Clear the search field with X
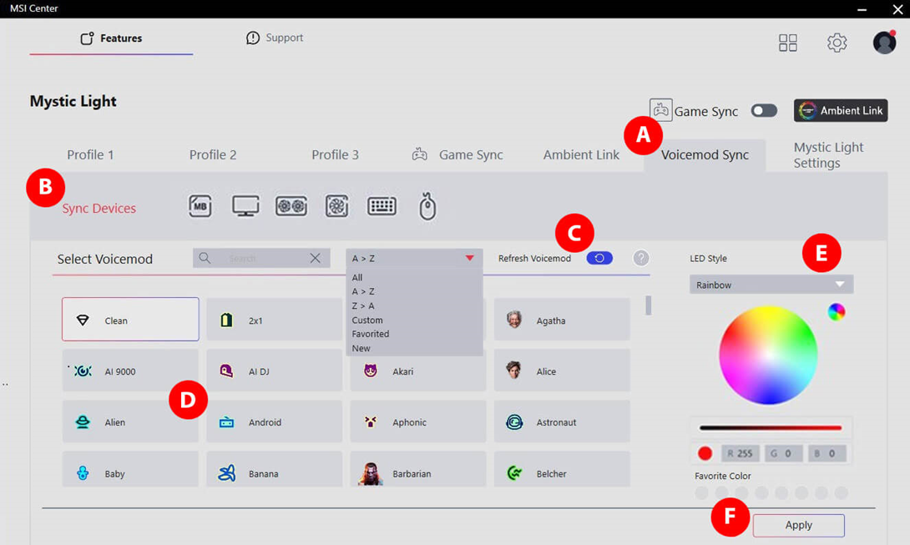 point(315,258)
